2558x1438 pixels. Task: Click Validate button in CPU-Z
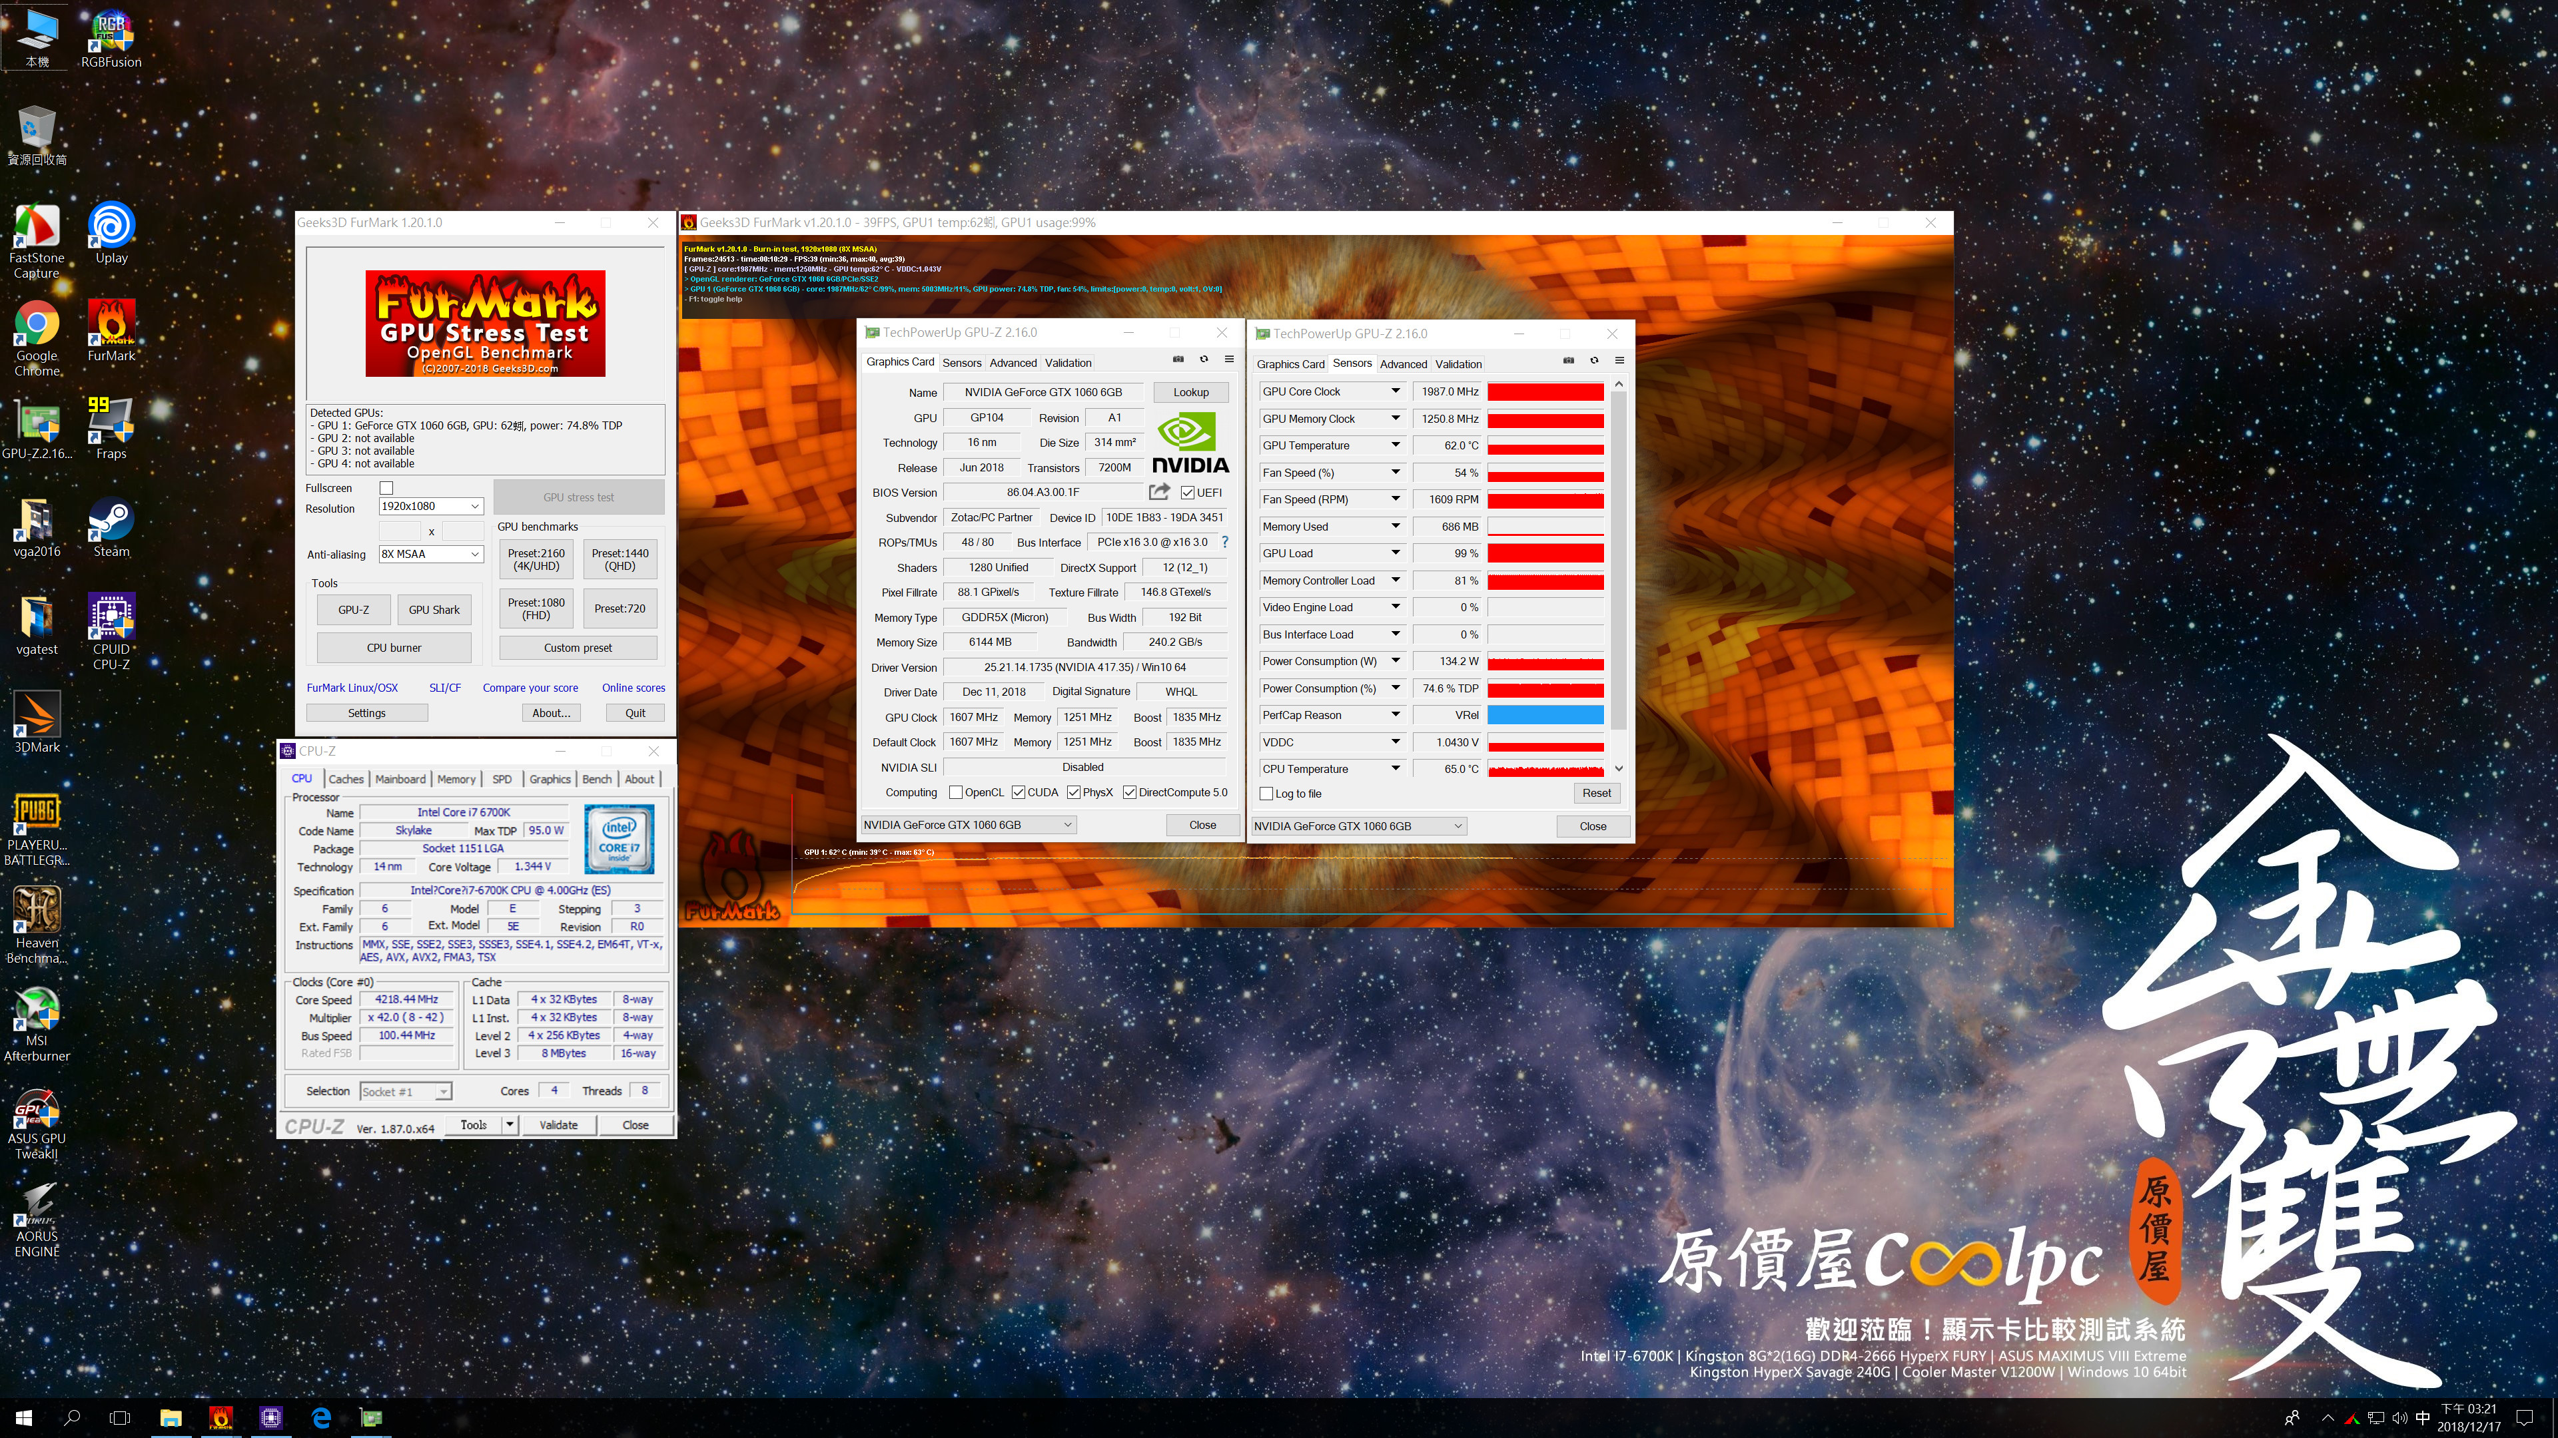558,1124
